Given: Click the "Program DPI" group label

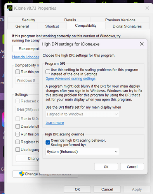Looking at the screenshot, I should tap(55, 64).
